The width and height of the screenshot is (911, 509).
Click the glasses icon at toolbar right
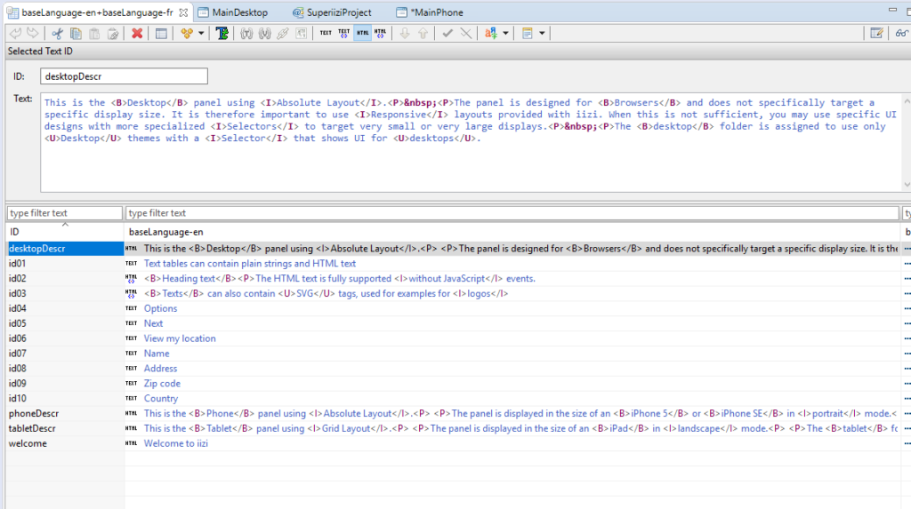[x=901, y=34]
